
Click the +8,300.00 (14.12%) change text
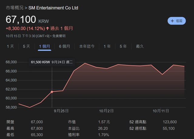pos(25,28)
